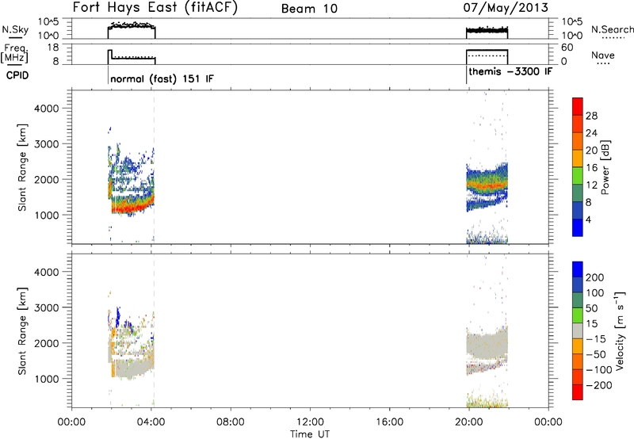Image resolution: width=634 pixels, height=439 pixels.
Task: Click the '-15' value on the velocity colorbar
Action: (x=596, y=339)
